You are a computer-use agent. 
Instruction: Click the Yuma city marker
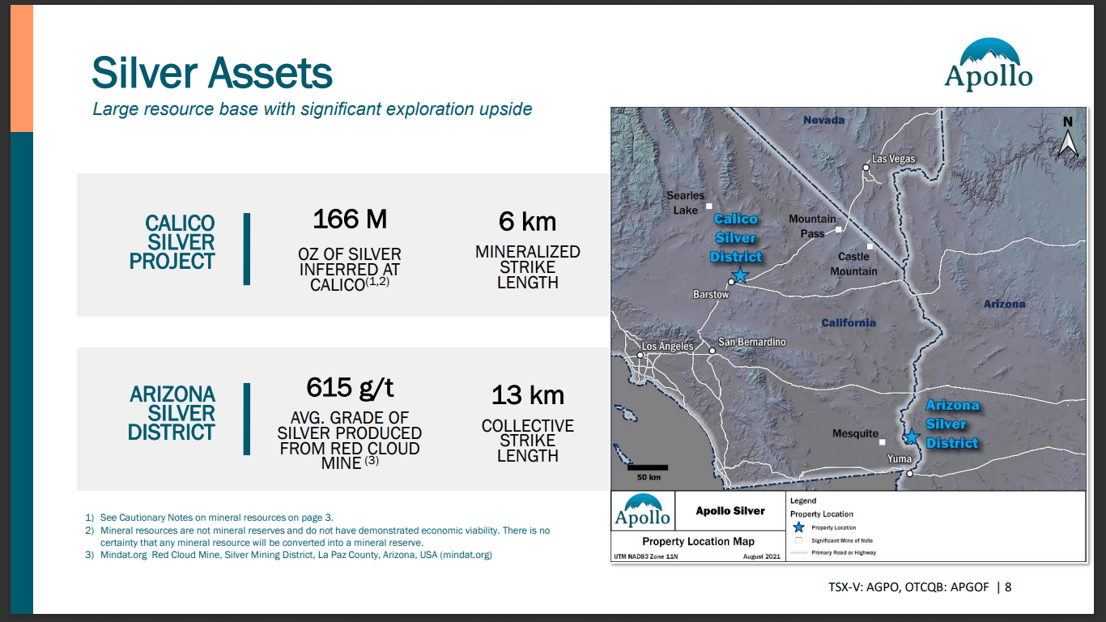[x=909, y=474]
